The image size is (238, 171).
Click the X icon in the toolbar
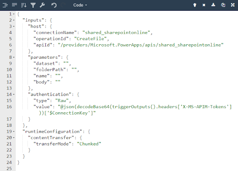tap(204, 5)
